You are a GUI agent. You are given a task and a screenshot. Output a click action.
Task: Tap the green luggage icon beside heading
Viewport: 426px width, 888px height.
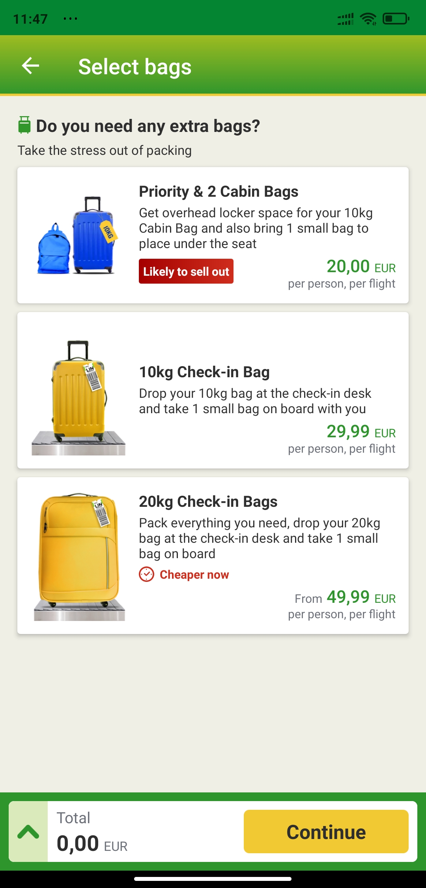tap(24, 125)
